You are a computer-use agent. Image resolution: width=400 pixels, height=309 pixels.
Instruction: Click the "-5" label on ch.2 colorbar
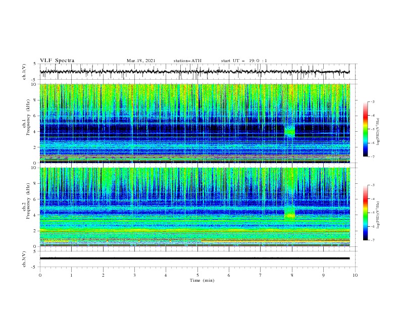pos(372,213)
